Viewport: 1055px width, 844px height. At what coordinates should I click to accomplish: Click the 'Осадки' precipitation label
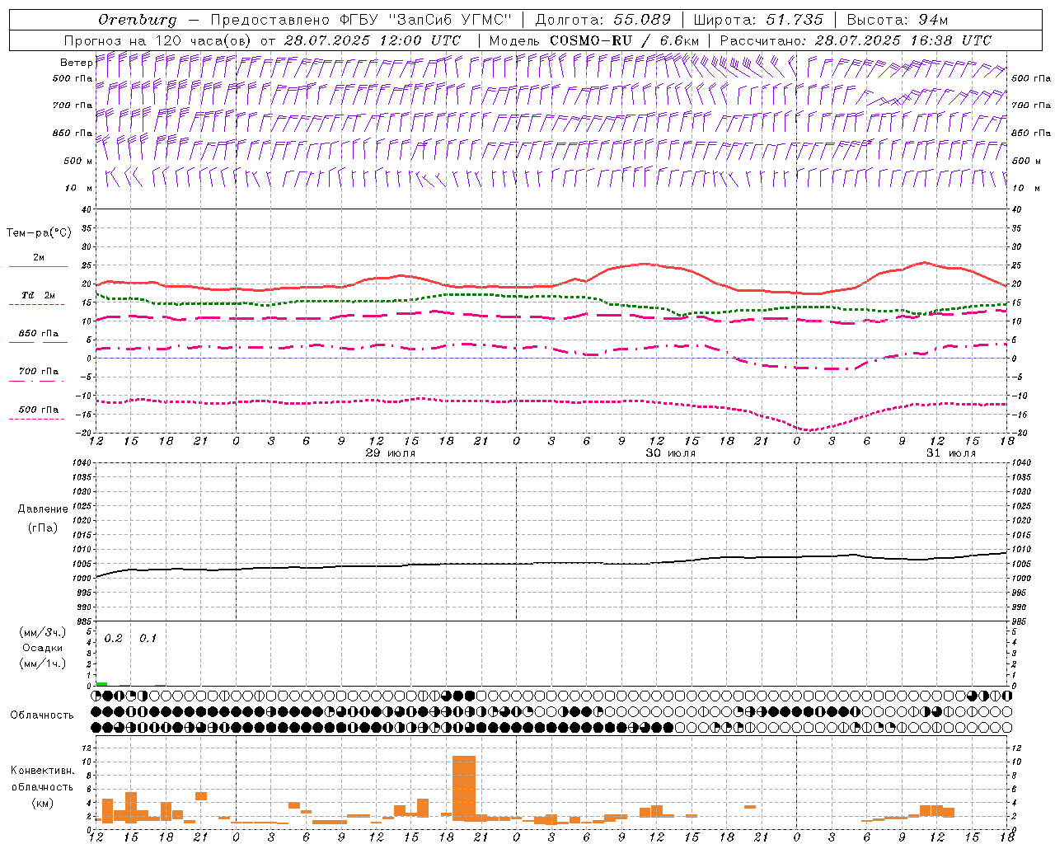click(x=43, y=649)
